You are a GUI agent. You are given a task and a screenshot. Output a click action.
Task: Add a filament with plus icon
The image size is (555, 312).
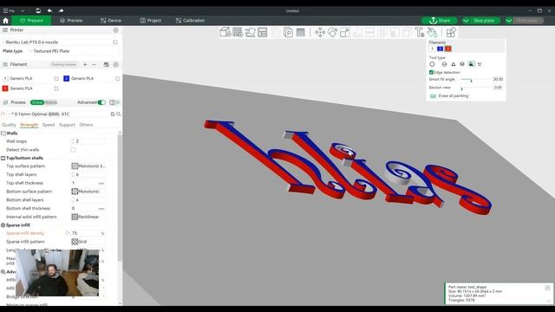85,64
